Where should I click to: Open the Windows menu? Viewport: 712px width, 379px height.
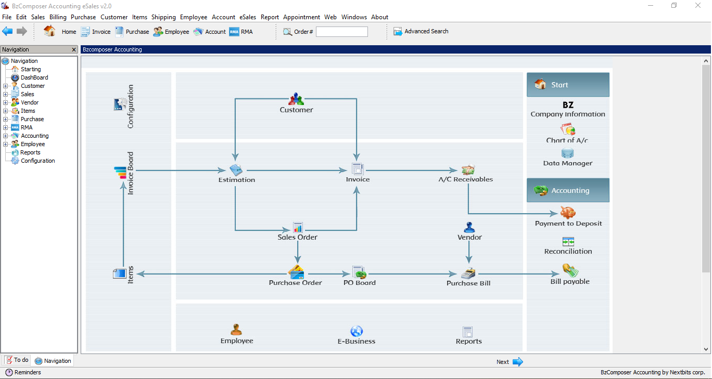[x=354, y=17]
